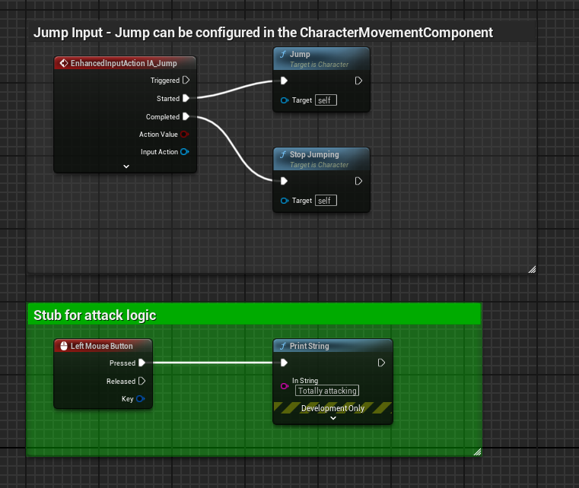The width and height of the screenshot is (579, 488).
Task: Click the function icon on the Print String header
Action: pyautogui.click(x=283, y=346)
